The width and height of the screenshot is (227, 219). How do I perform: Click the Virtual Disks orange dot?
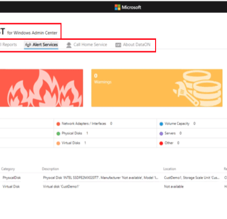[58, 143]
